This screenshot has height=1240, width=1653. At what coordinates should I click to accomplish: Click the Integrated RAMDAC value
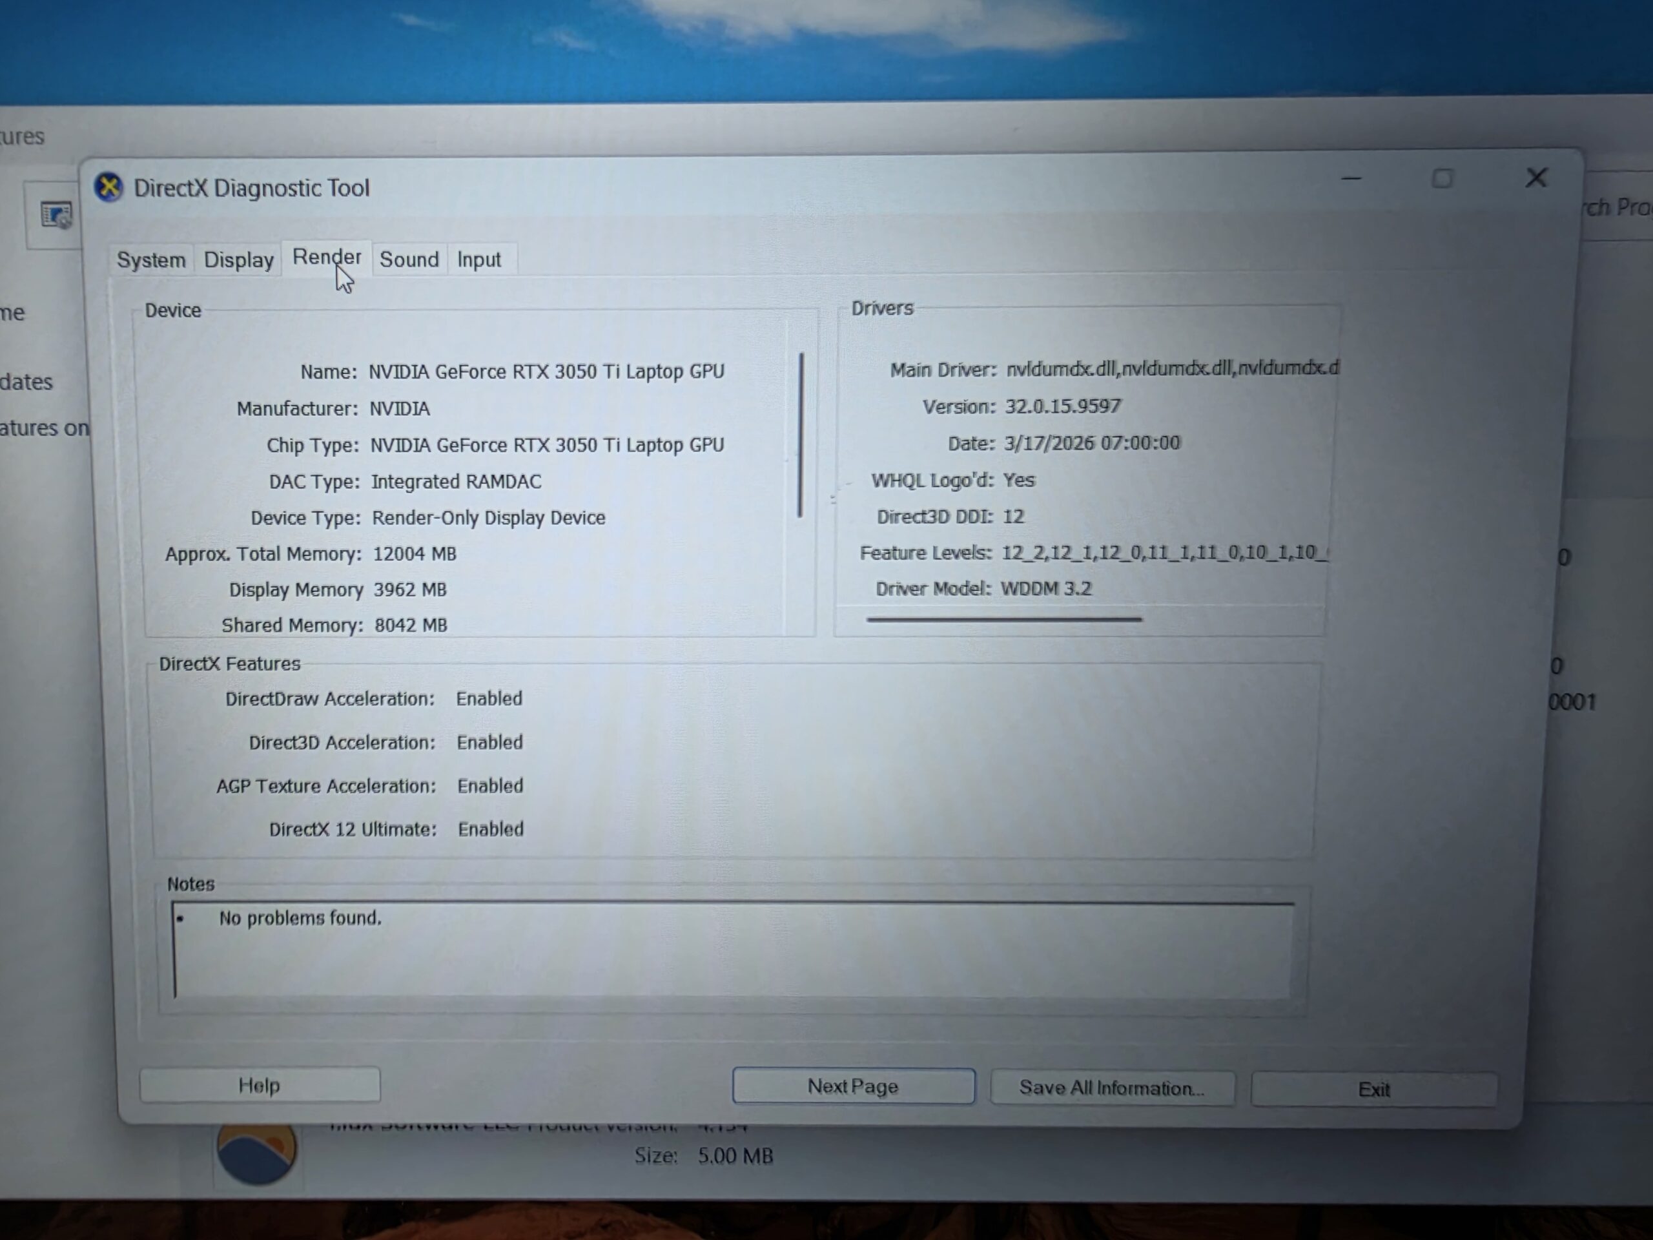tap(456, 481)
